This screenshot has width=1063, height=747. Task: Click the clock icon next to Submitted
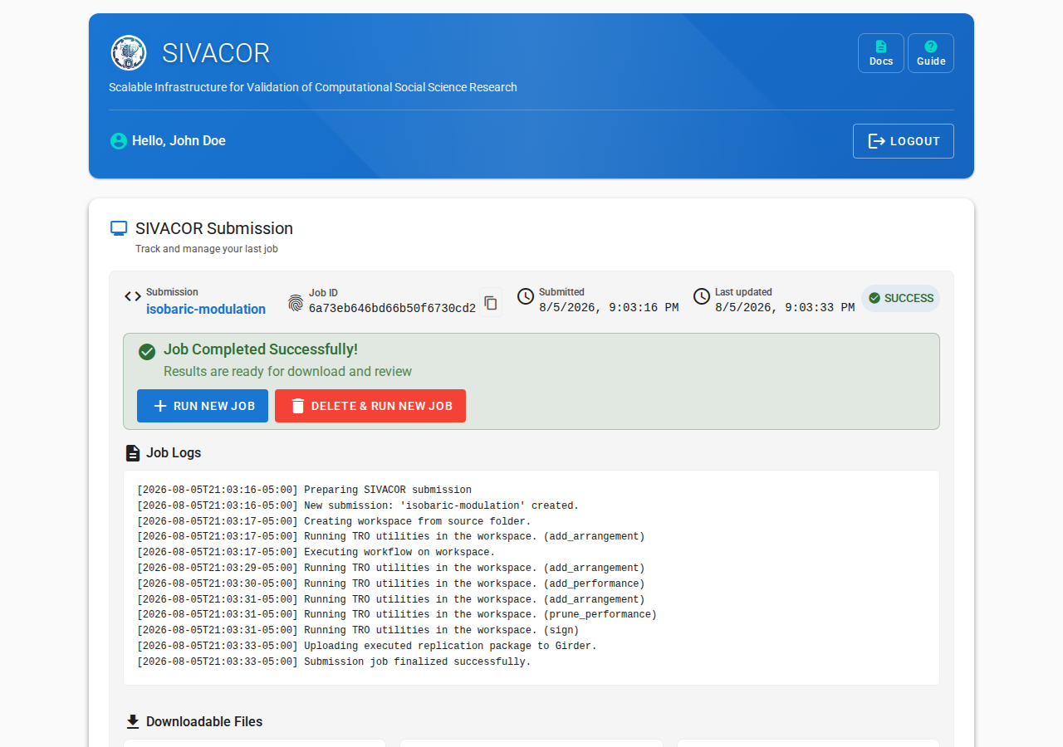click(x=526, y=296)
